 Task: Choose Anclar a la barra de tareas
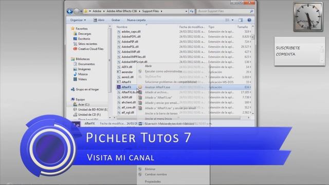pyautogui.click(x=161, y=113)
